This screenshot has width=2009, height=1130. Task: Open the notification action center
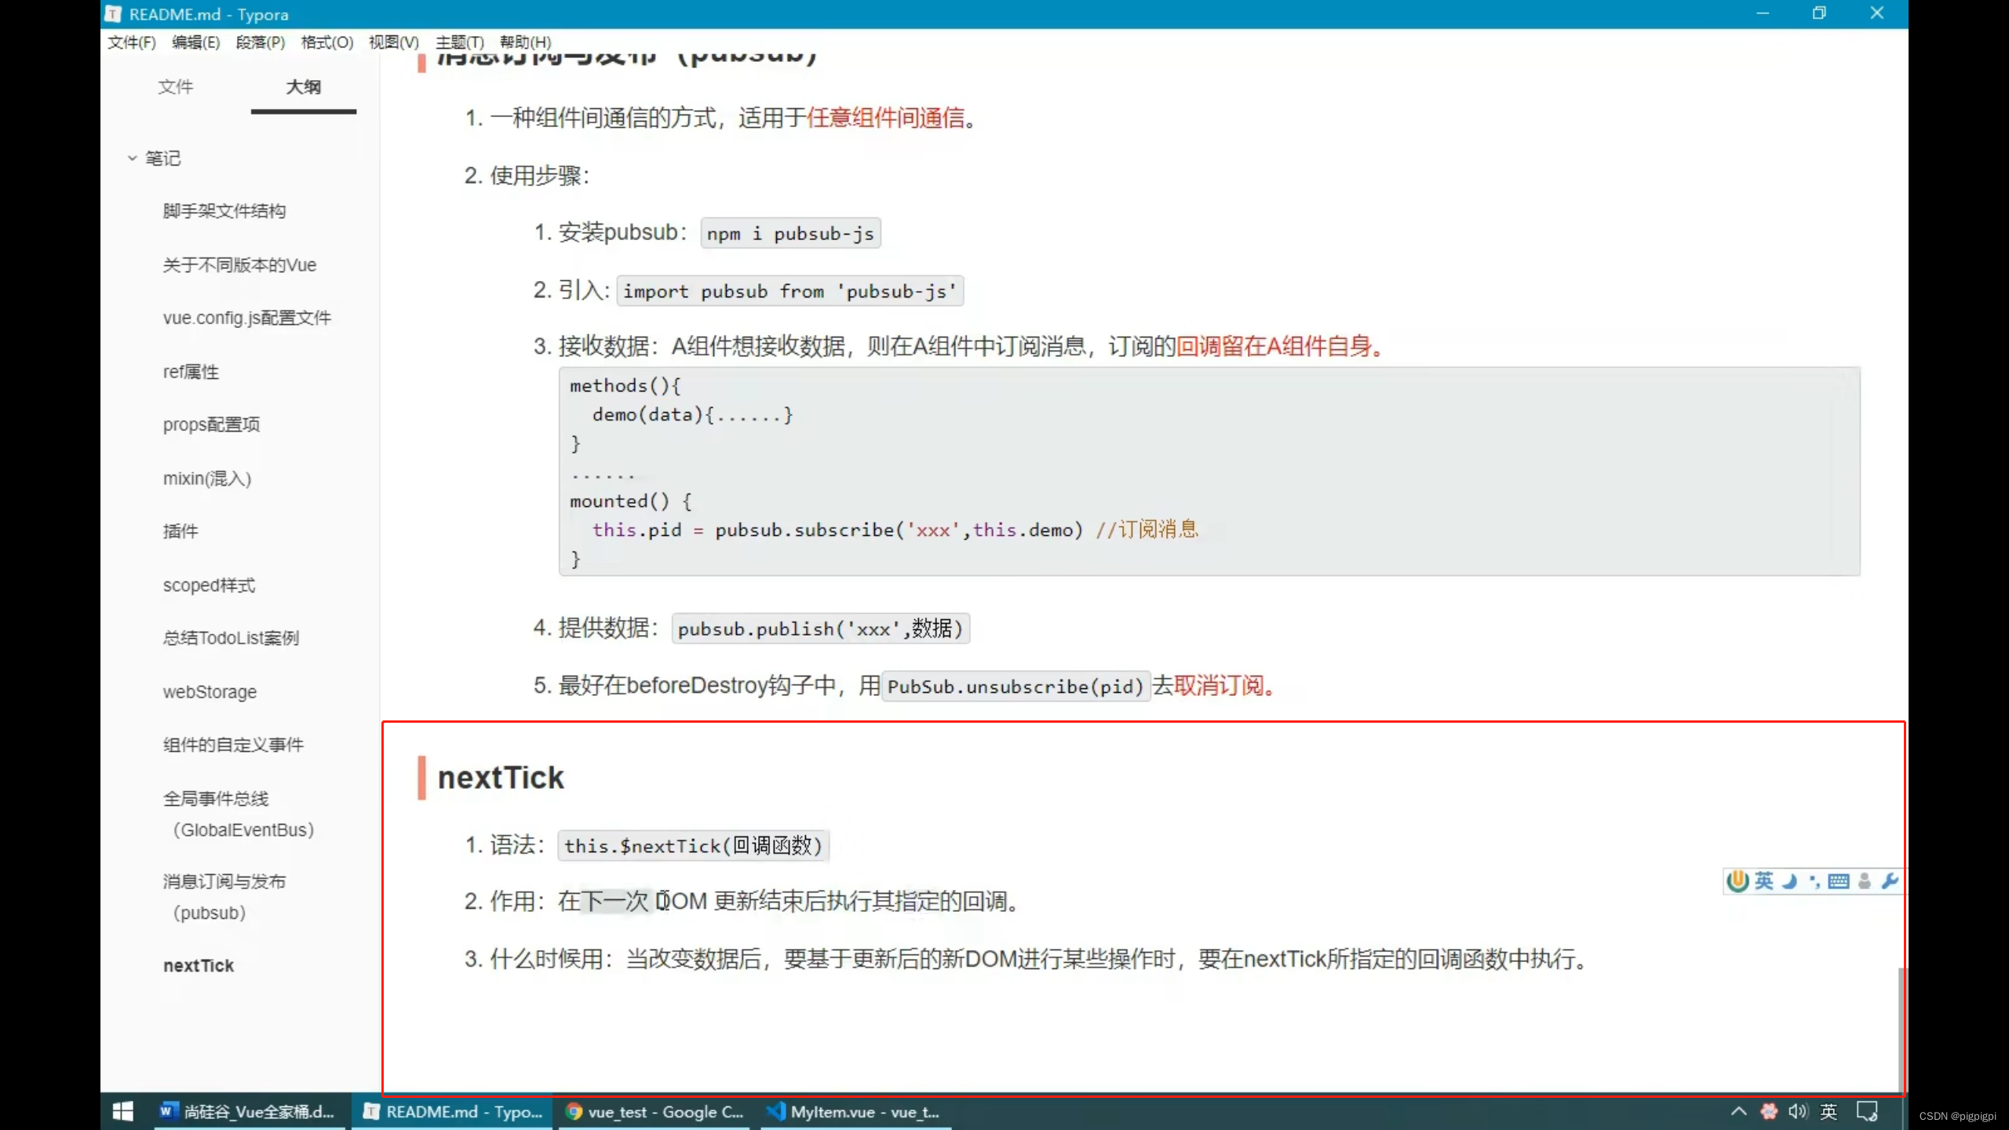point(1867,1111)
